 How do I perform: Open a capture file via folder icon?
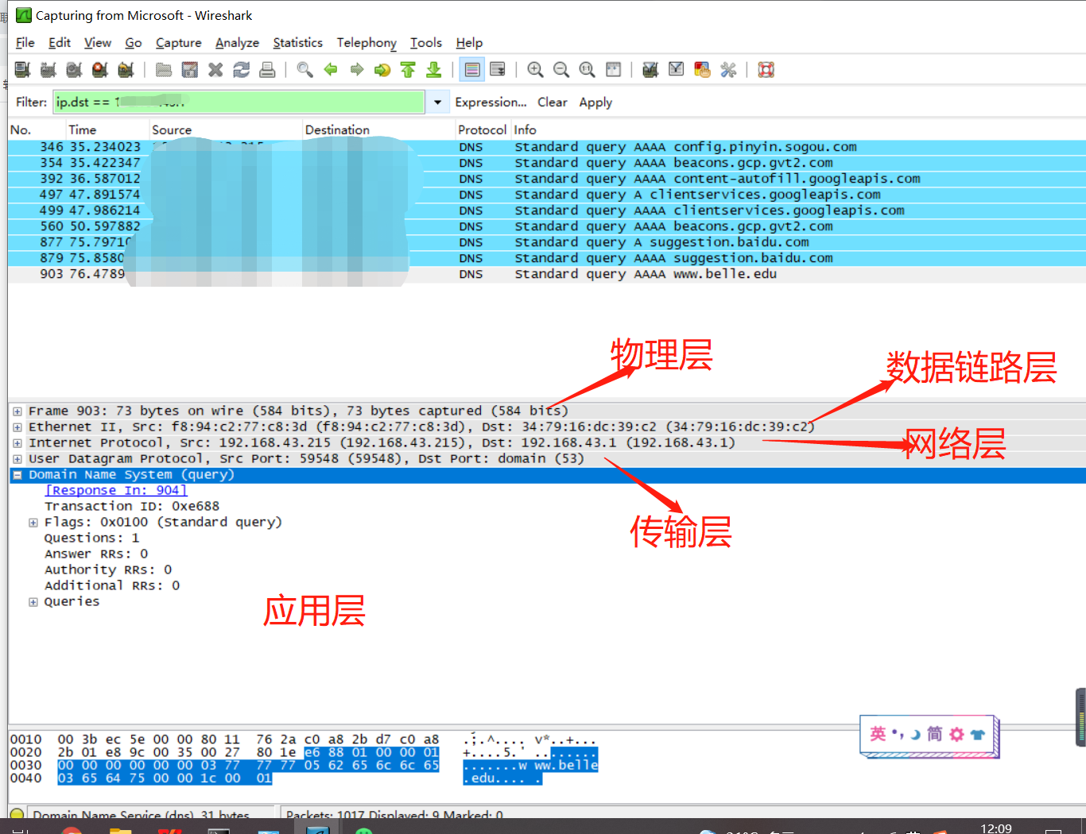pyautogui.click(x=164, y=70)
